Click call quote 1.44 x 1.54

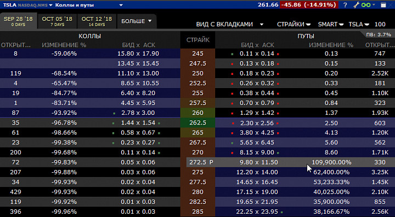pyautogui.click(x=138, y=122)
